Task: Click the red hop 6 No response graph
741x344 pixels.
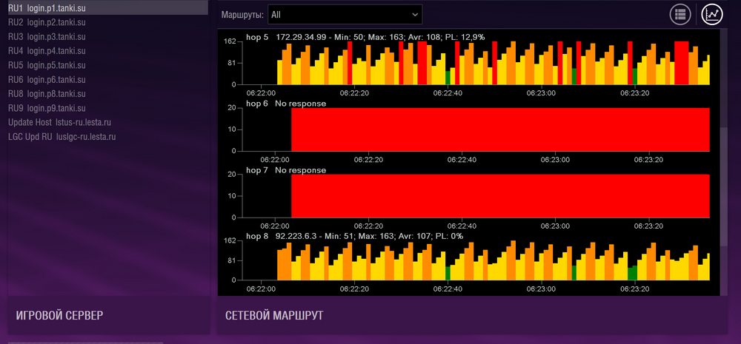Action: 500,129
